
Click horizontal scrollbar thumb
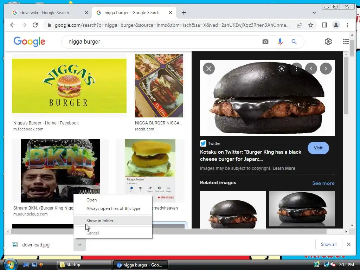[x=169, y=231]
